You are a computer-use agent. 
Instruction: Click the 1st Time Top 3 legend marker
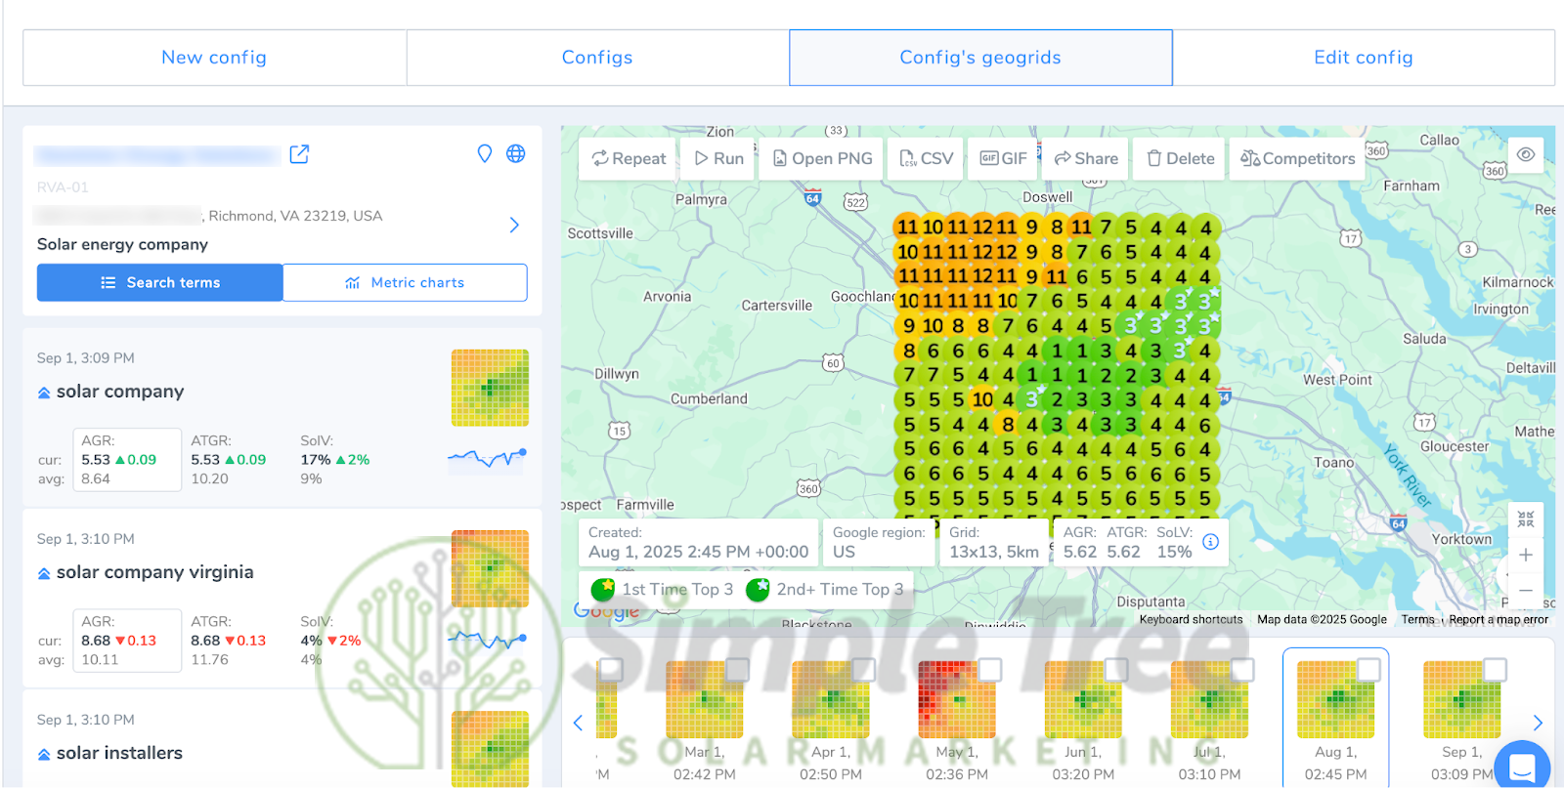click(603, 590)
